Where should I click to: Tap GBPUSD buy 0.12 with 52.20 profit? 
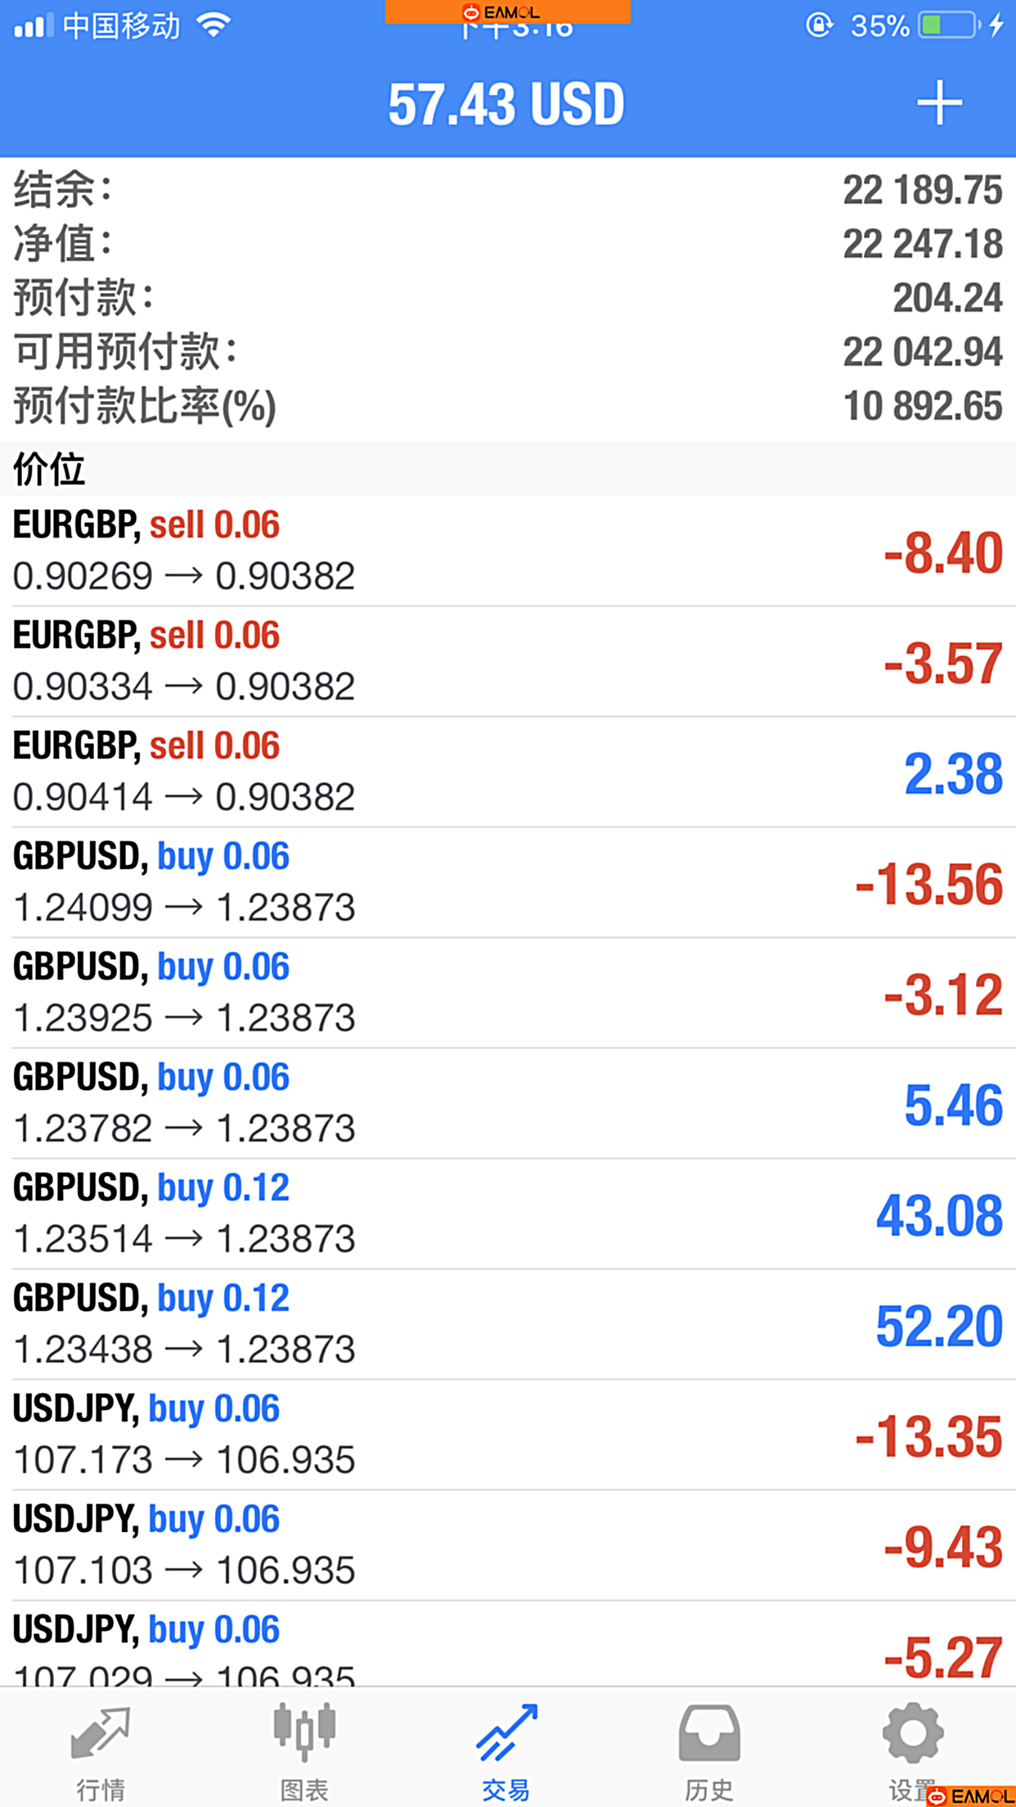(x=507, y=1324)
